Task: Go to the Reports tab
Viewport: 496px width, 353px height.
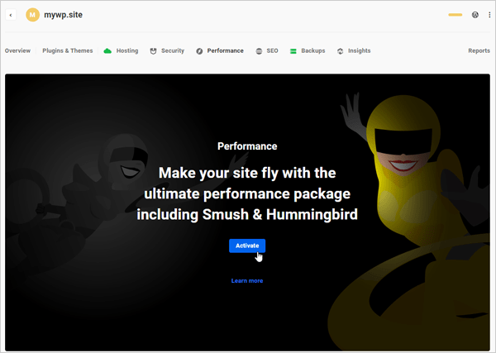Action: pos(479,51)
